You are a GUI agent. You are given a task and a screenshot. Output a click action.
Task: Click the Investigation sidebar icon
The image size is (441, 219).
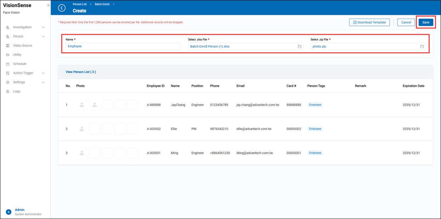pyautogui.click(x=8, y=27)
